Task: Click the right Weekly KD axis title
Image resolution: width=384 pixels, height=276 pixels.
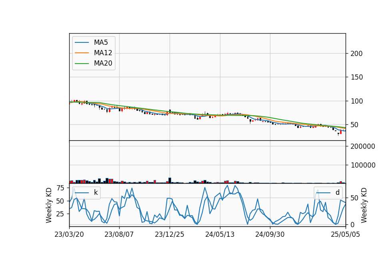Action: tap(364, 205)
